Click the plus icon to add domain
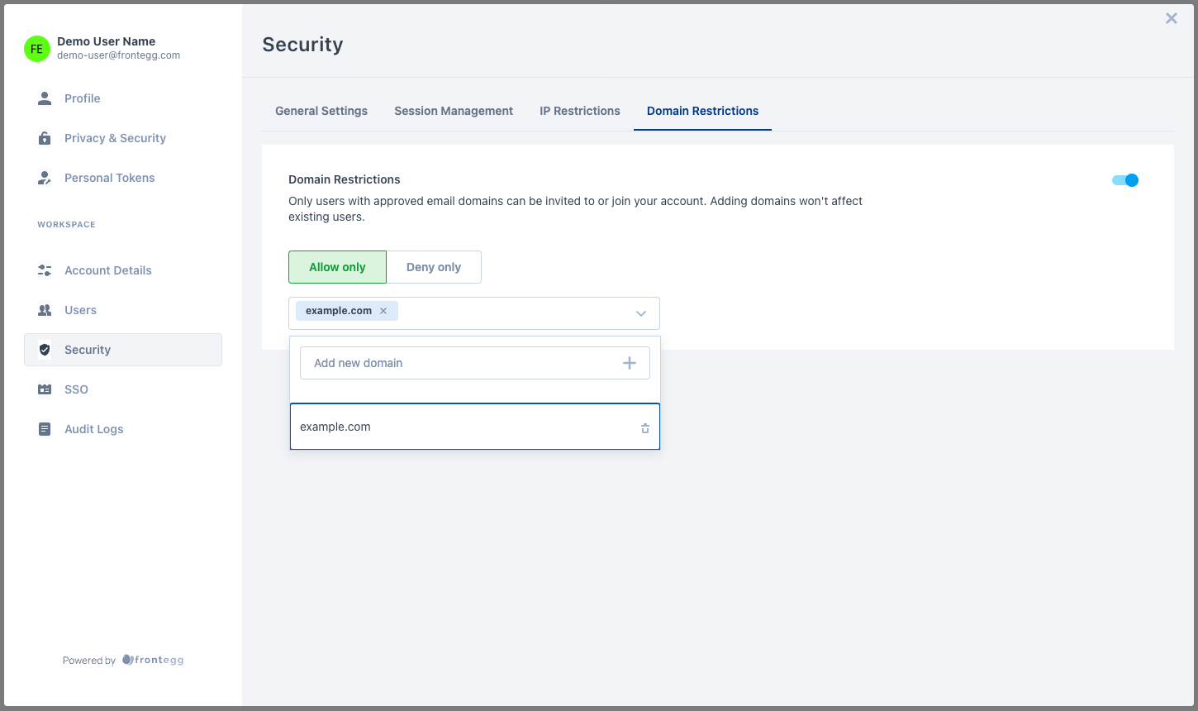1198x711 pixels. tap(630, 363)
